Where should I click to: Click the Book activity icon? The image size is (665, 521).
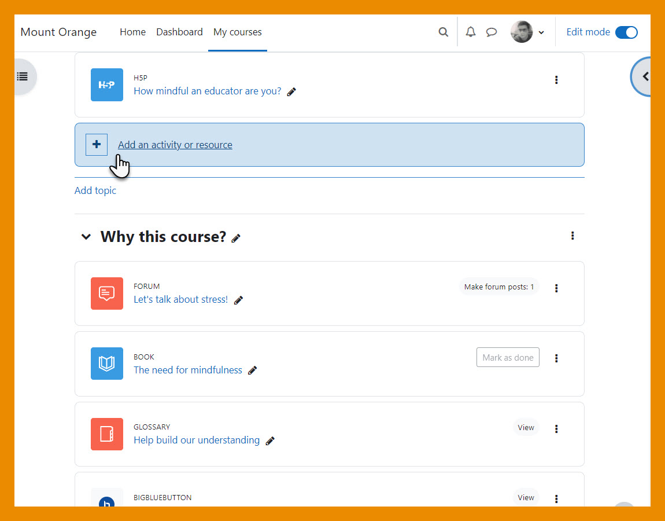click(107, 364)
